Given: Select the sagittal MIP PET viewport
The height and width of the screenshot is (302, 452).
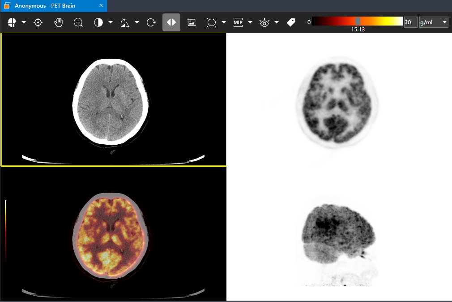Looking at the screenshot, I should (339, 233).
